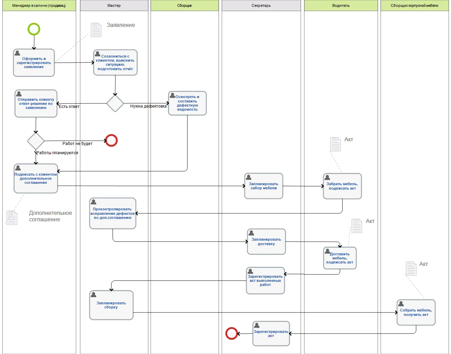
Task: Click the red end event beside 'Зарегистрировать акт'
Action: pos(232,333)
